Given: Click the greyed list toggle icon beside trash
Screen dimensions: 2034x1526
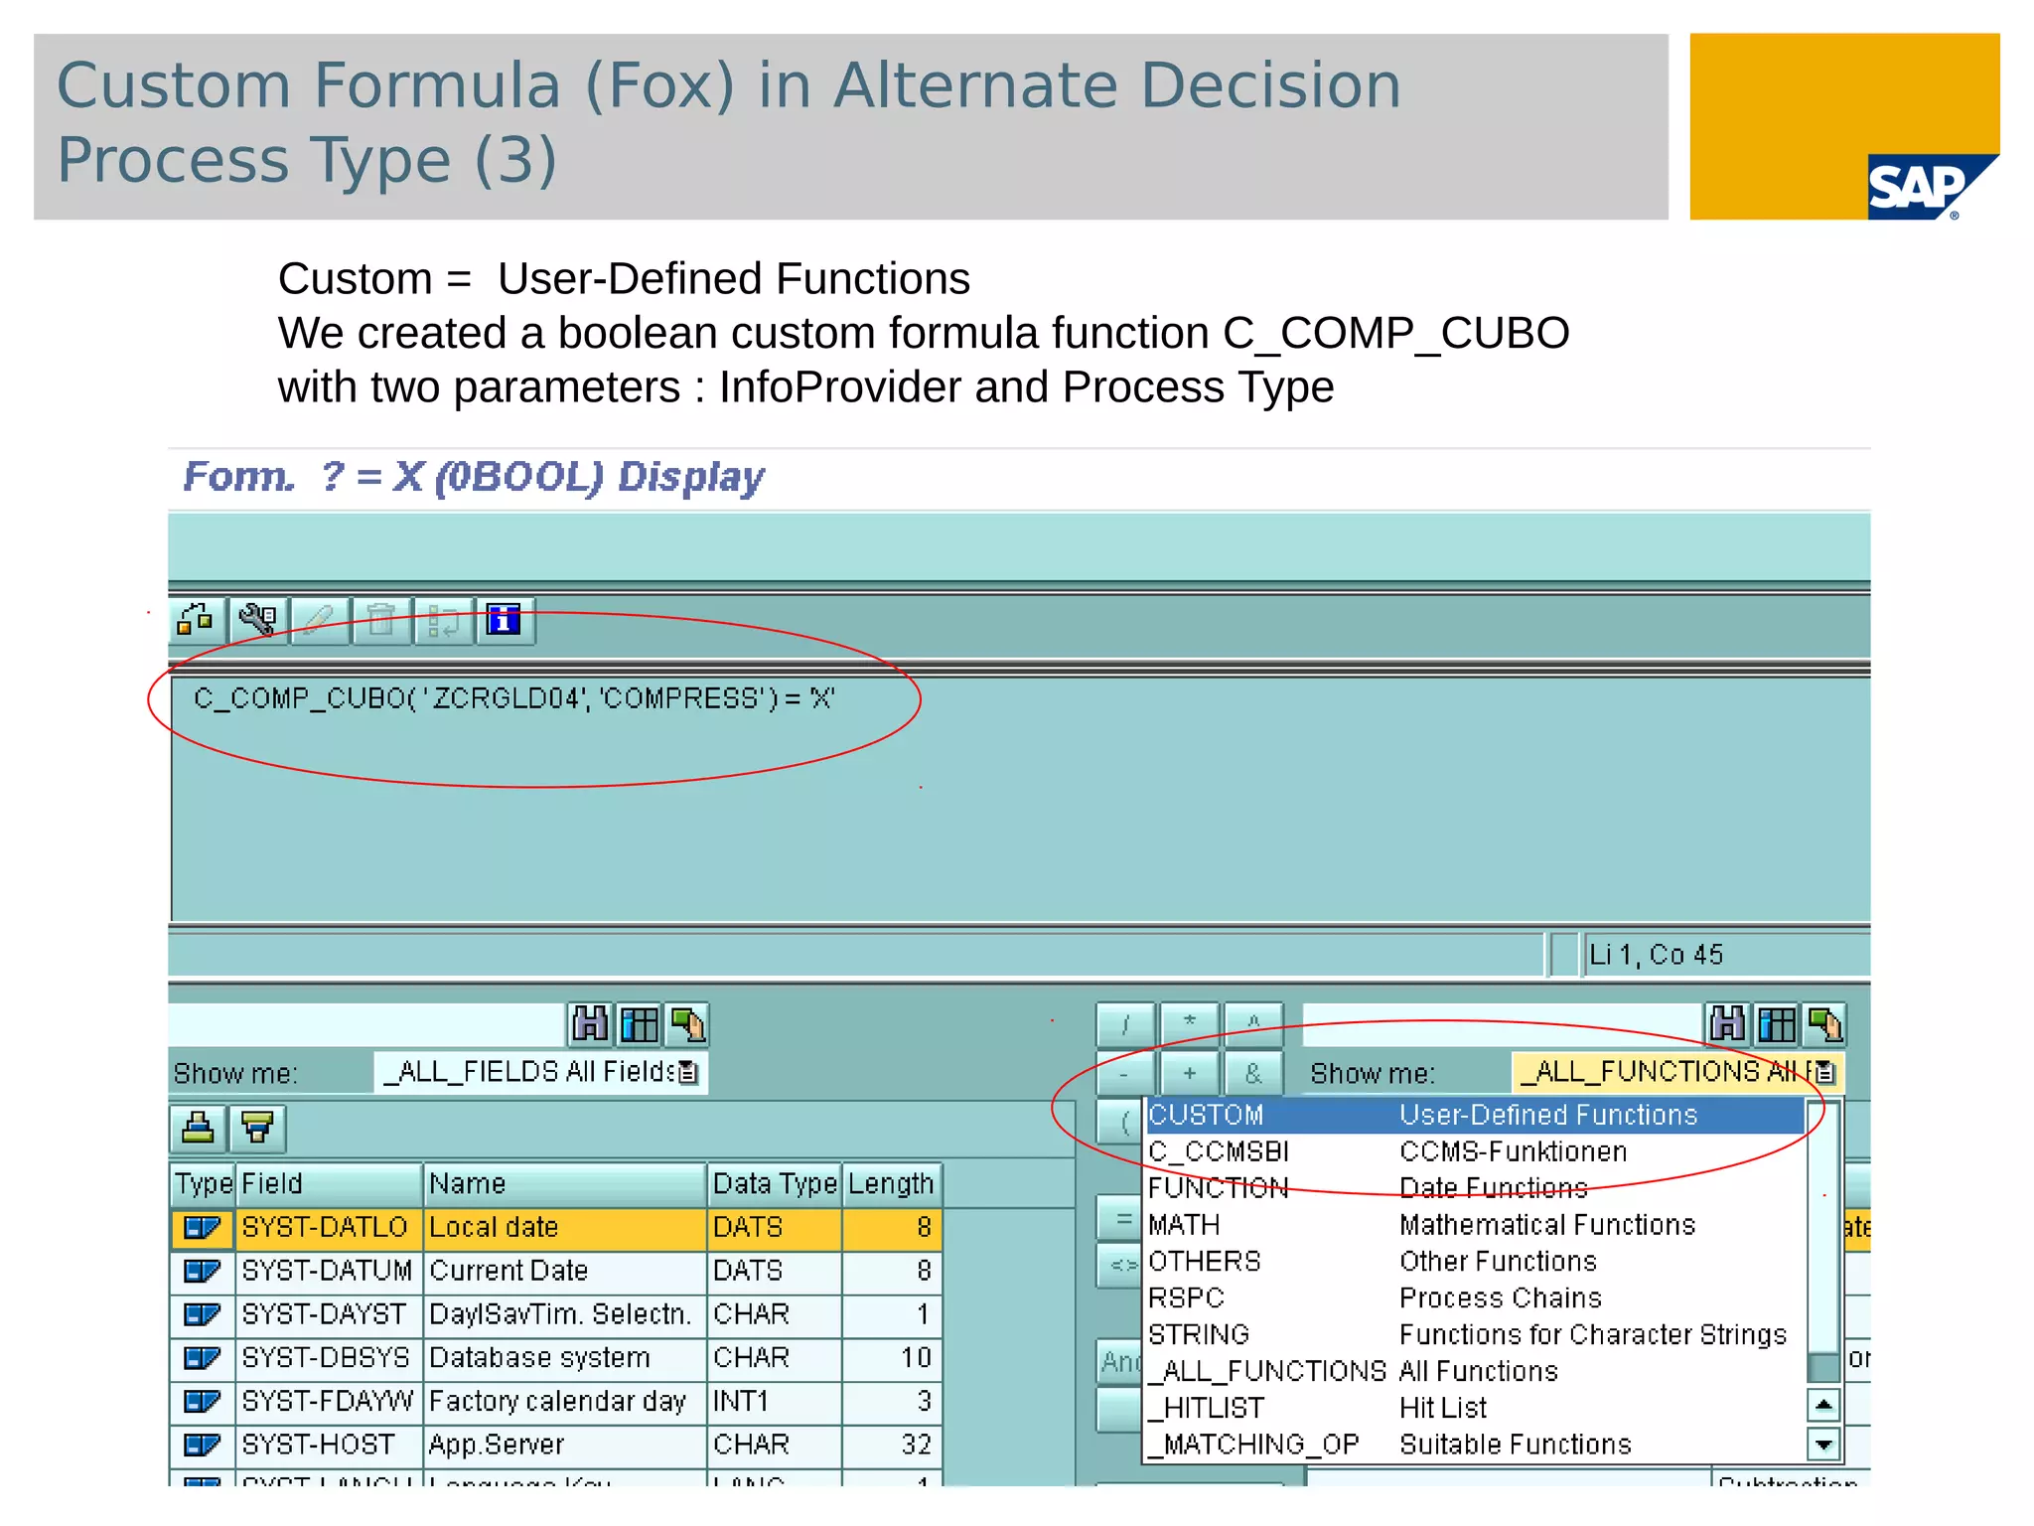Looking at the screenshot, I should (x=443, y=621).
